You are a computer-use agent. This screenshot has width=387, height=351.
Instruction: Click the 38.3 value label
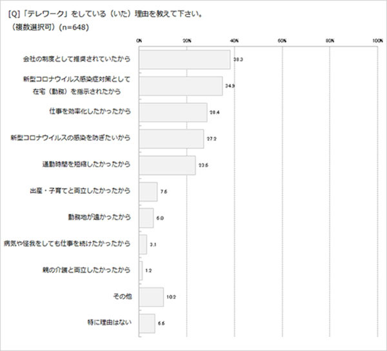click(237, 59)
